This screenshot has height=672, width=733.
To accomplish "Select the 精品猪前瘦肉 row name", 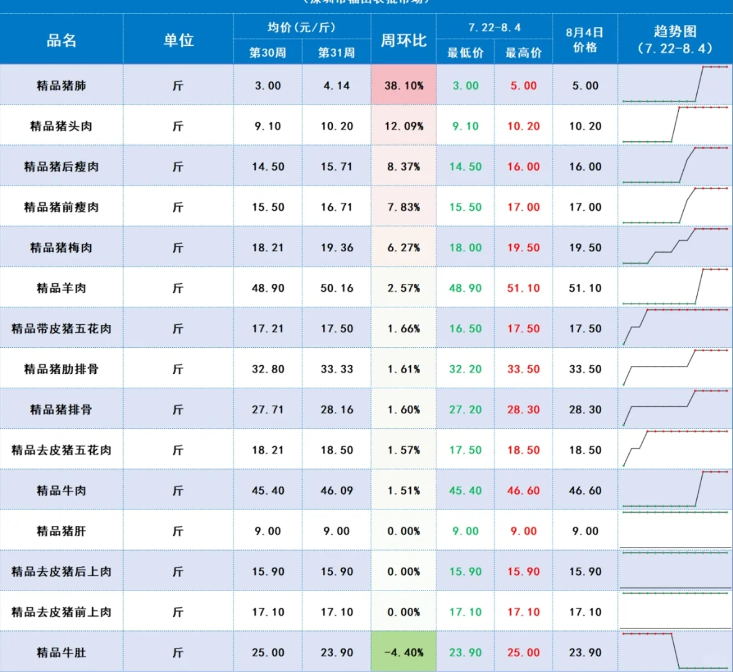I will click(x=61, y=207).
